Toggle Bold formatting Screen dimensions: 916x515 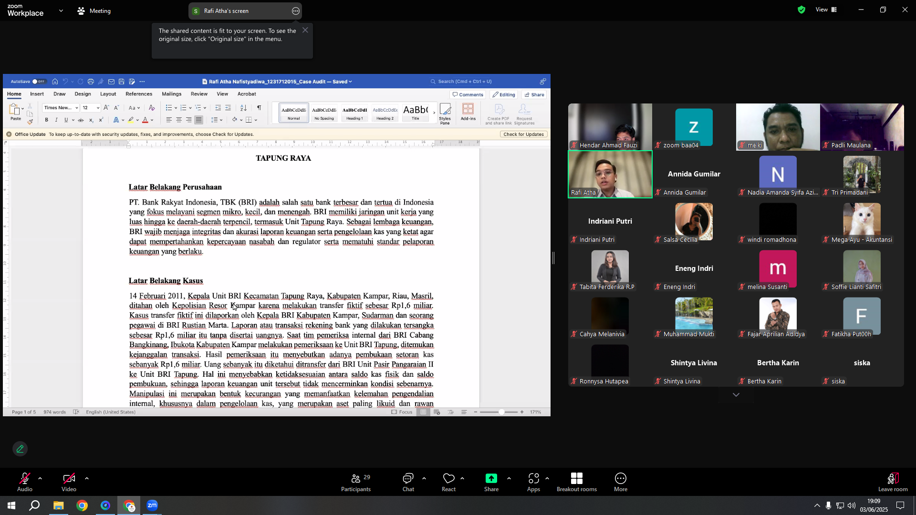(46, 120)
